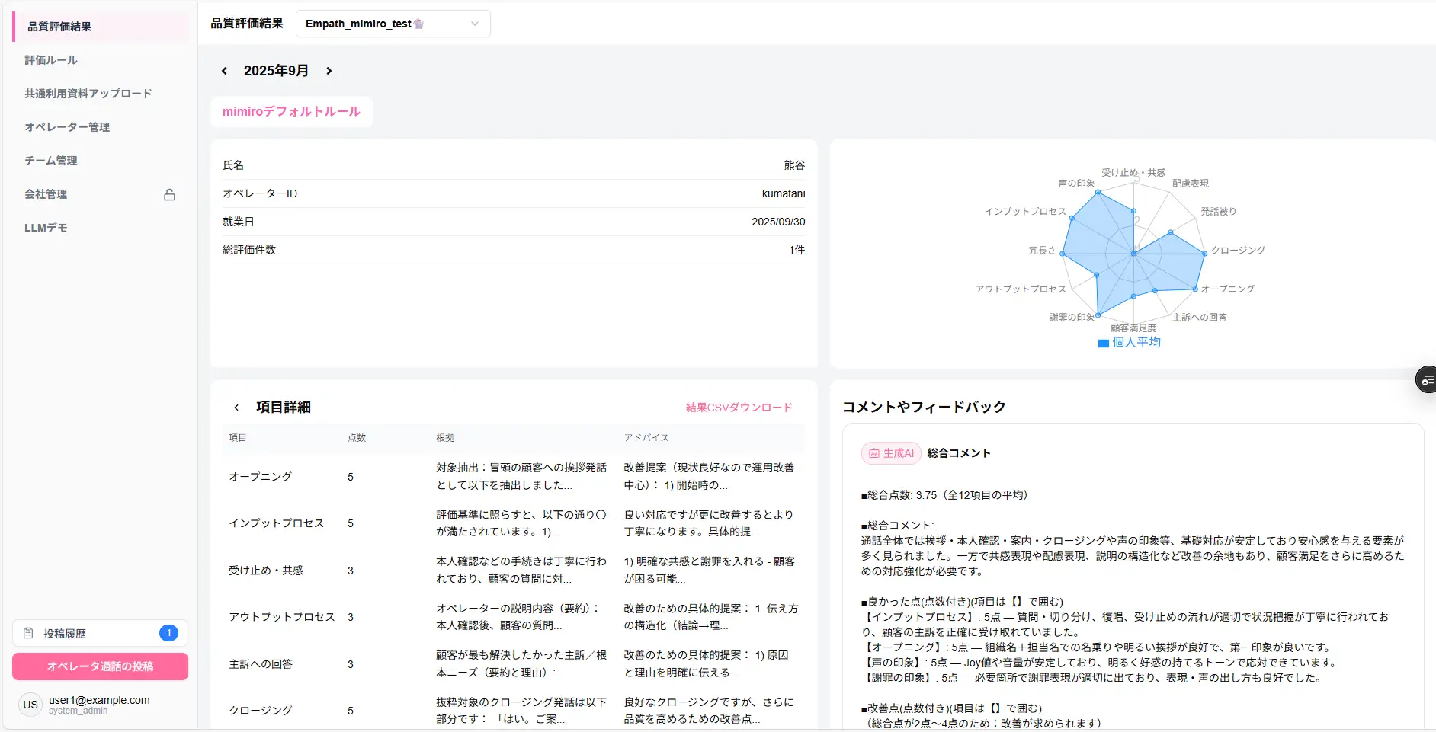Toggle the 個人平均 legend on radar chart
The width and height of the screenshot is (1436, 732).
click(x=1130, y=343)
